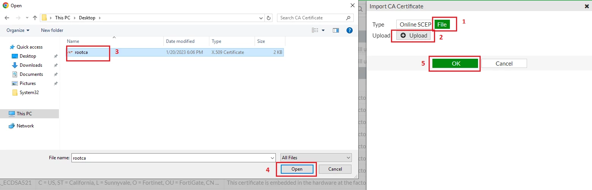Open the All Files type dropdown
The height and width of the screenshot is (190, 592).
pos(316,158)
